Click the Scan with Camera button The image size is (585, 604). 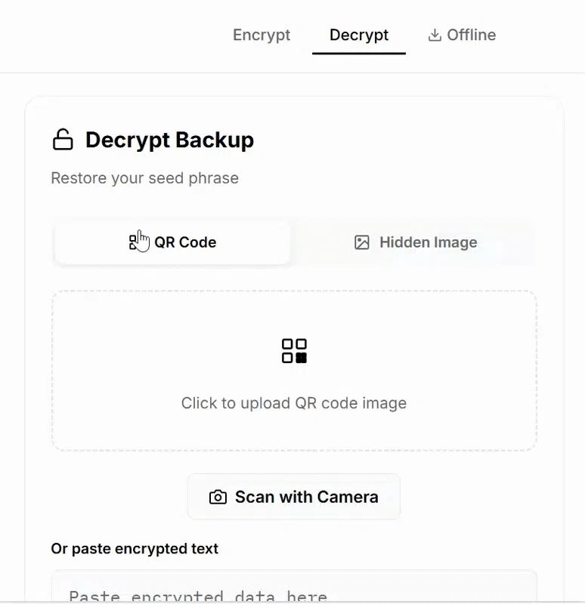click(x=294, y=497)
